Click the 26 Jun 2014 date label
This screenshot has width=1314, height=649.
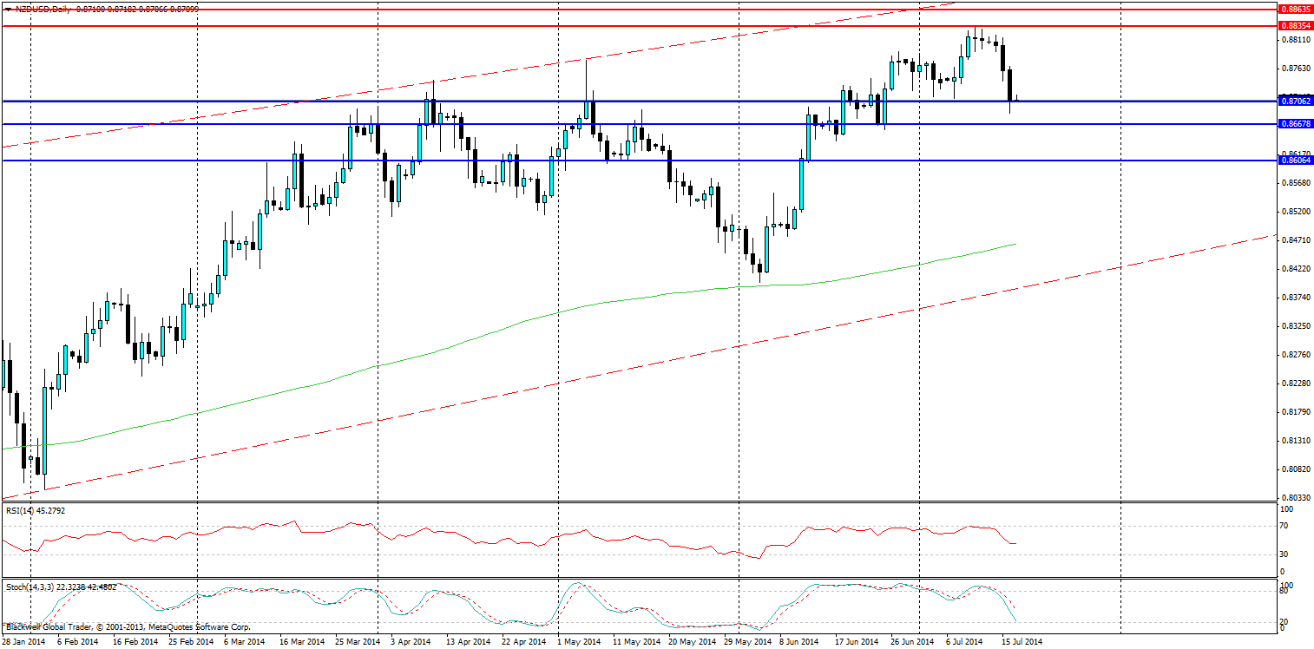[913, 642]
